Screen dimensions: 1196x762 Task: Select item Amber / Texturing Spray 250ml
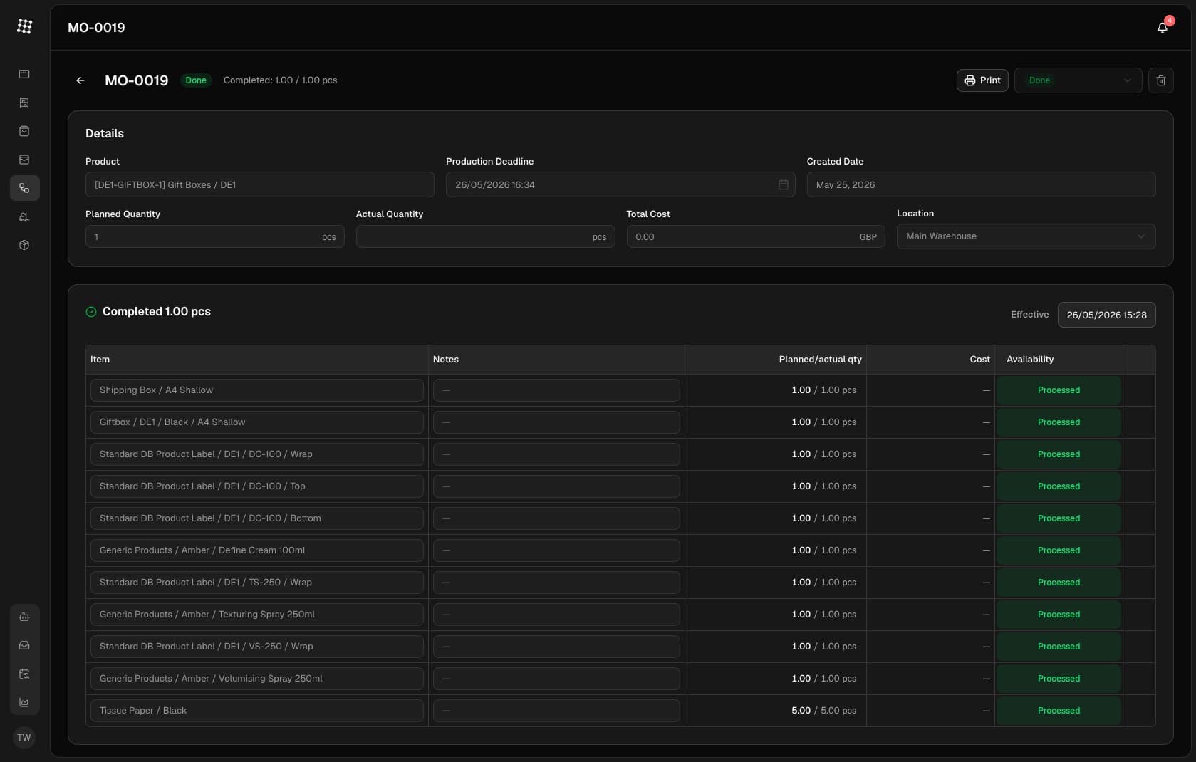257,615
